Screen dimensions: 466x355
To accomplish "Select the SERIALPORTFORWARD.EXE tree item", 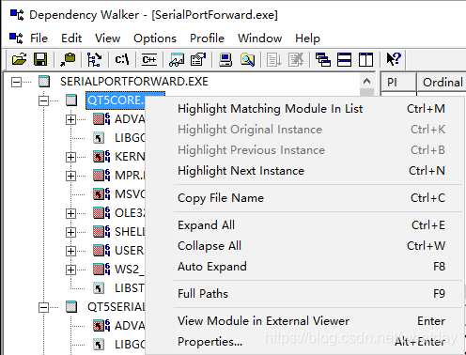I will pyautogui.click(x=134, y=82).
